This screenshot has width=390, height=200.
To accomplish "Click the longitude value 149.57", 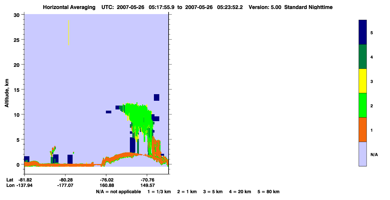I will 147,185.
